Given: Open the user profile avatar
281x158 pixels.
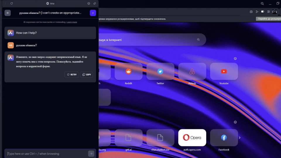Looking at the screenshot, I should click(x=275, y=12).
